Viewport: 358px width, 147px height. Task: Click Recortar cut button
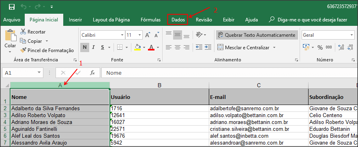(x=33, y=32)
